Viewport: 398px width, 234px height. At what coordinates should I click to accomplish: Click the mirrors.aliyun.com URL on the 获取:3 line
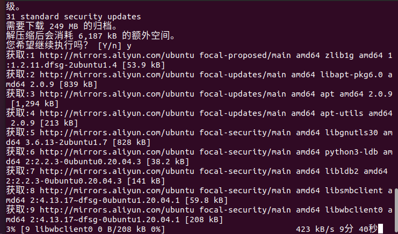click(117, 94)
